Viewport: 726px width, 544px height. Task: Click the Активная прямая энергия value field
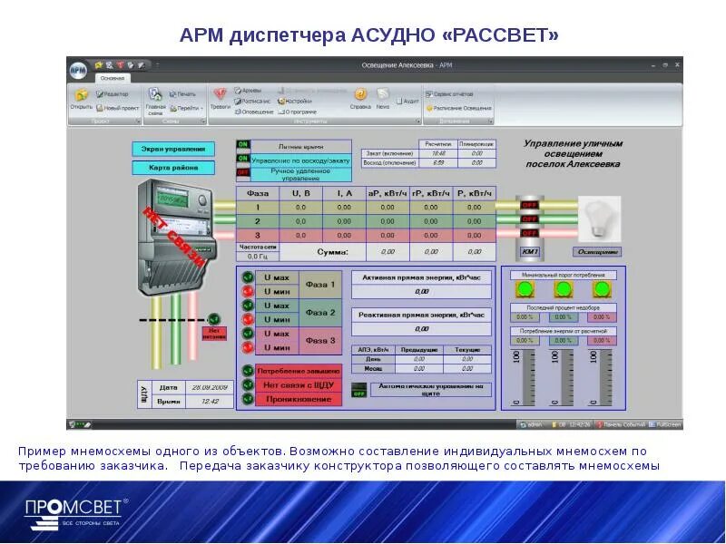click(x=421, y=291)
